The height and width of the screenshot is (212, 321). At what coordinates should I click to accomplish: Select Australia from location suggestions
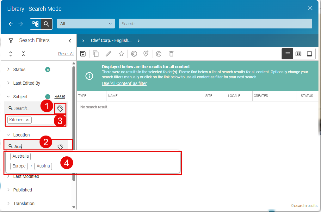coord(21,156)
